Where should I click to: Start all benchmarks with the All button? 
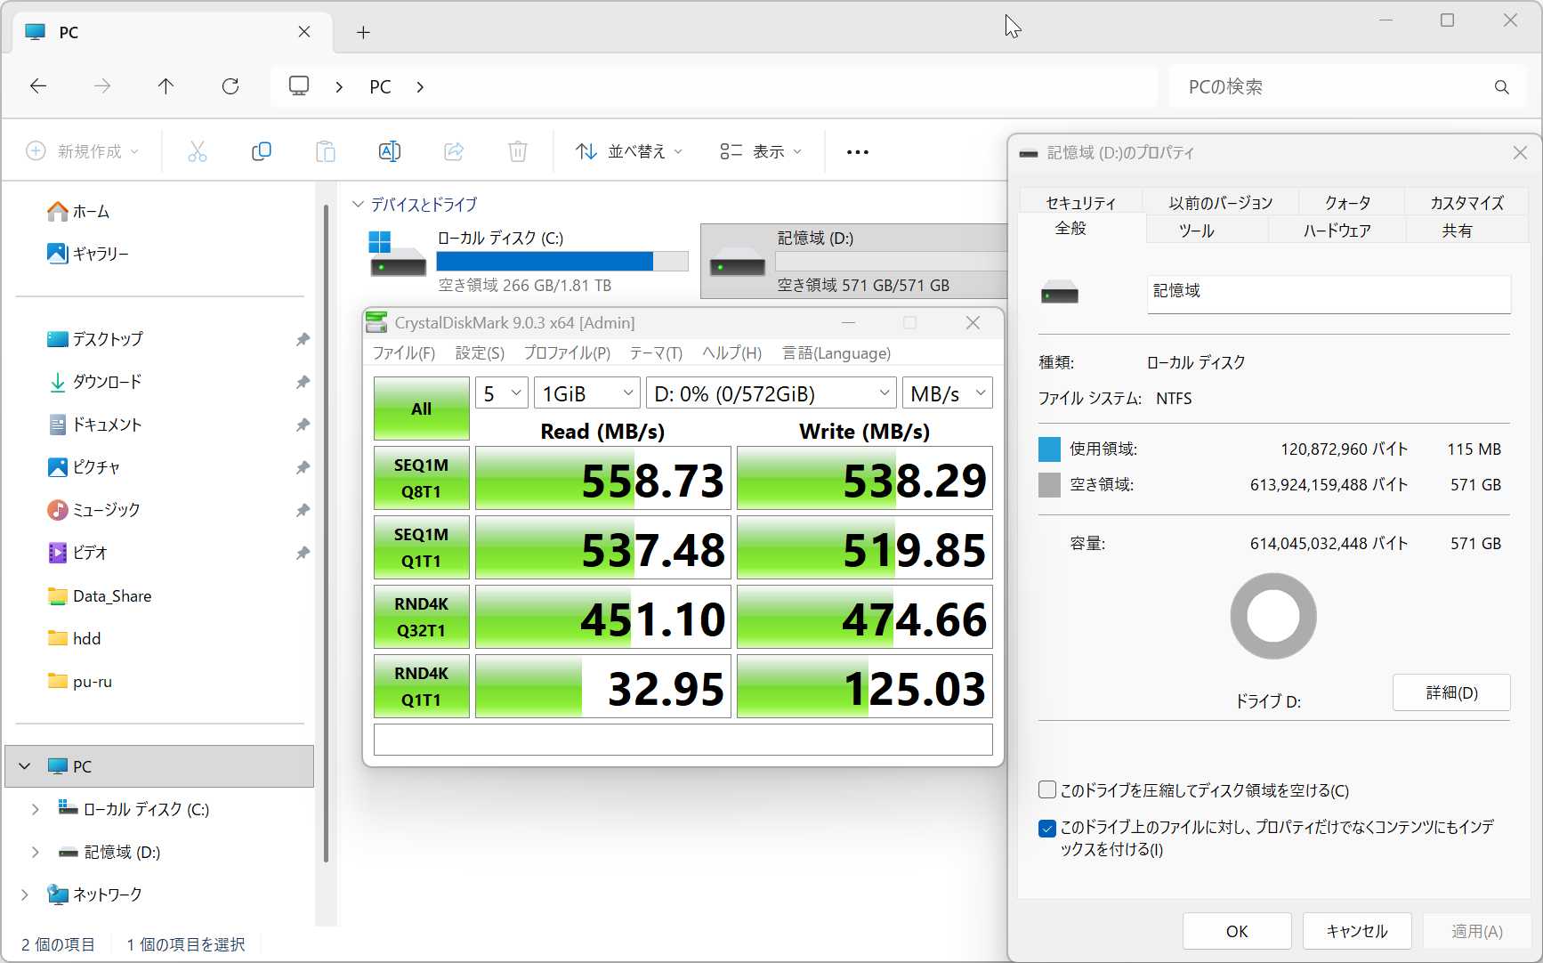point(422,409)
